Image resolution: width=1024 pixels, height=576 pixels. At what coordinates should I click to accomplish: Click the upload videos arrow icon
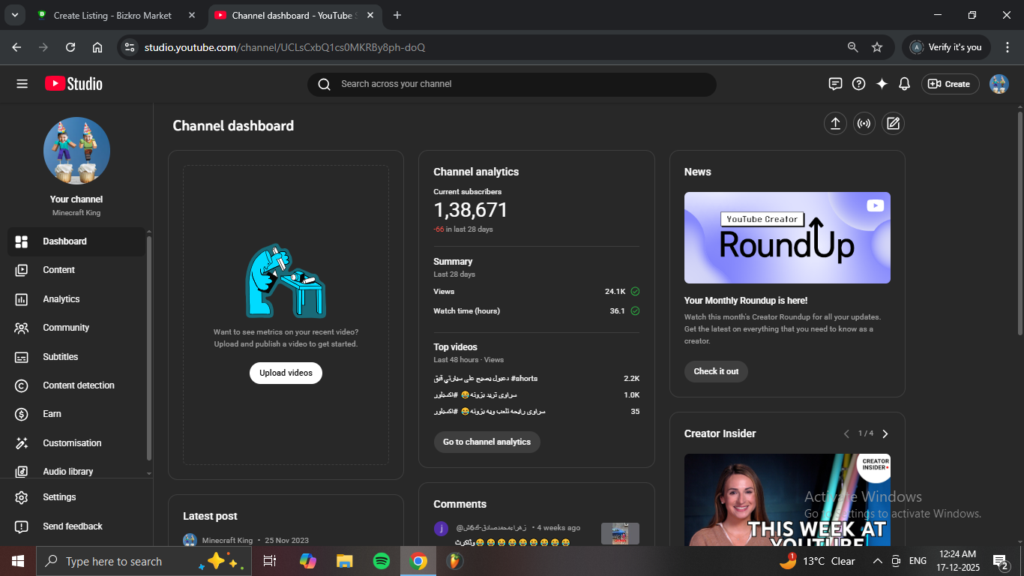835,124
